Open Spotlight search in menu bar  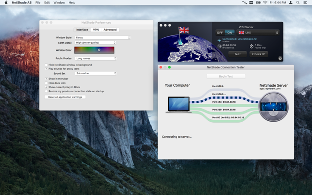298,3
